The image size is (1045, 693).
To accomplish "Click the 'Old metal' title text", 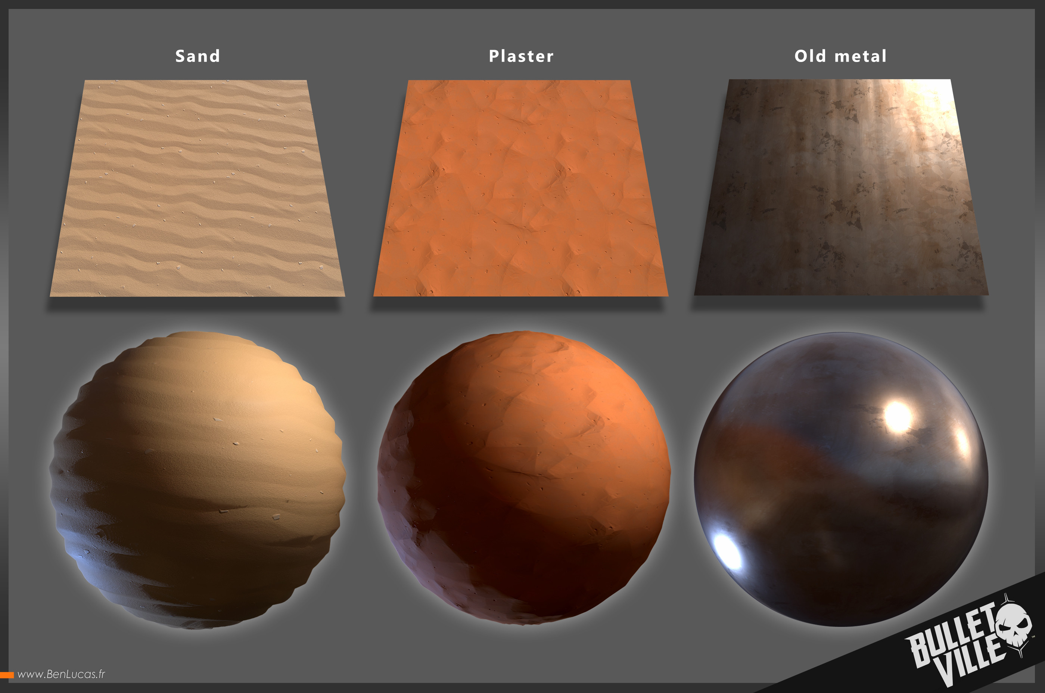I will pyautogui.click(x=840, y=56).
